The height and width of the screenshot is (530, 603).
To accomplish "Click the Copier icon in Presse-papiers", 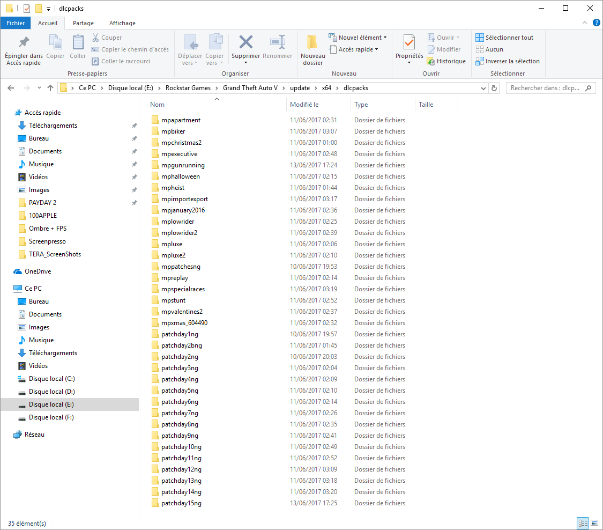I will [x=55, y=42].
